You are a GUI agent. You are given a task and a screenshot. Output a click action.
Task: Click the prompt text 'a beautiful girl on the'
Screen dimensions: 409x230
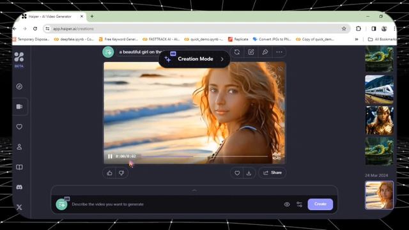(141, 52)
